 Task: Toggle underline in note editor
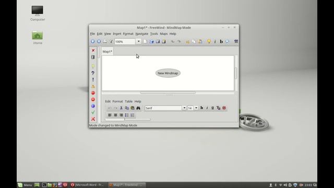[212, 108]
